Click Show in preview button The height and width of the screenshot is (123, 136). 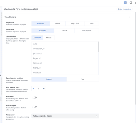124,9
